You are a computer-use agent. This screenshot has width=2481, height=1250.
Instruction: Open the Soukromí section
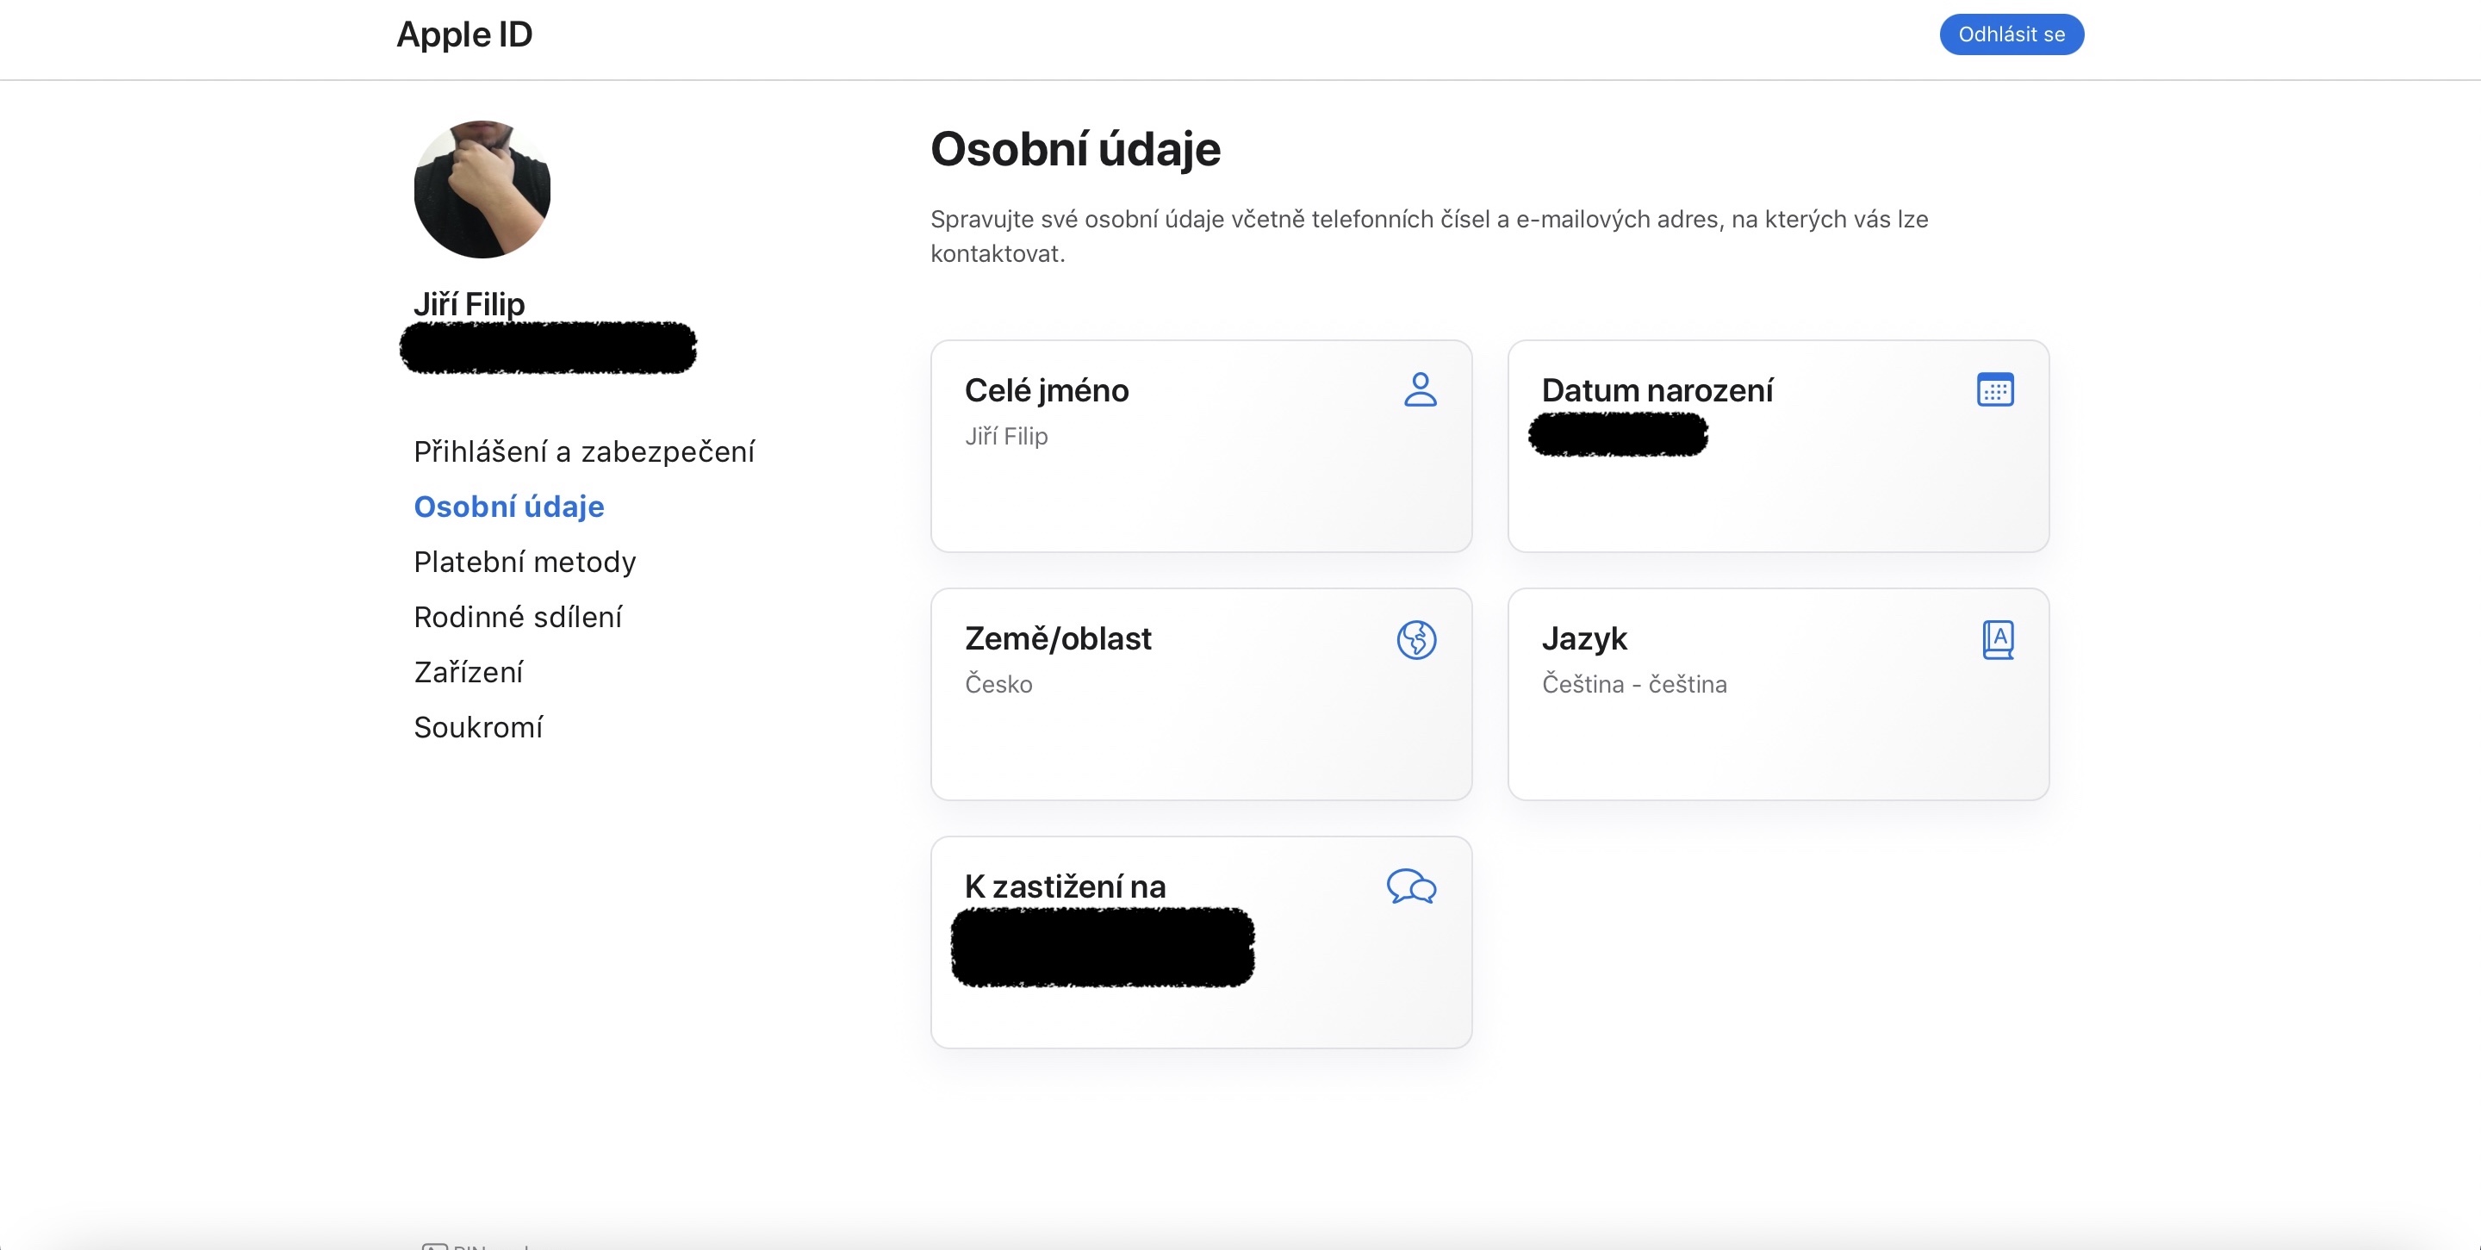pos(478,727)
